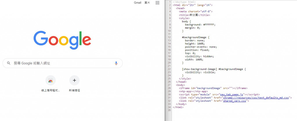Screen dimensions: 297x121
Task: Click the <!doctype html> line
Action: point(184,2)
